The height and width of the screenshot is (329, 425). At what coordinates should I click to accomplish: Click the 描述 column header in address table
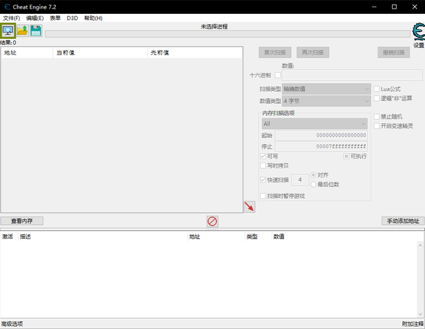coord(103,237)
